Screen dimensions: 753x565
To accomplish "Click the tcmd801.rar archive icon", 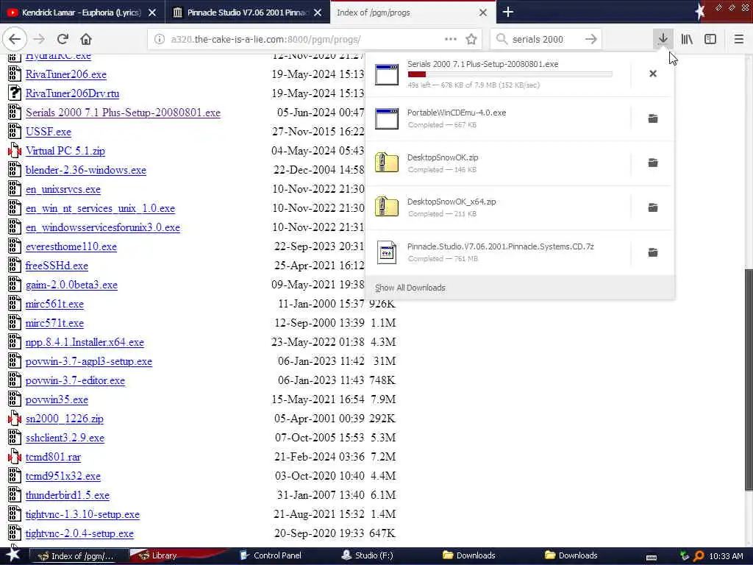I will coord(15,457).
